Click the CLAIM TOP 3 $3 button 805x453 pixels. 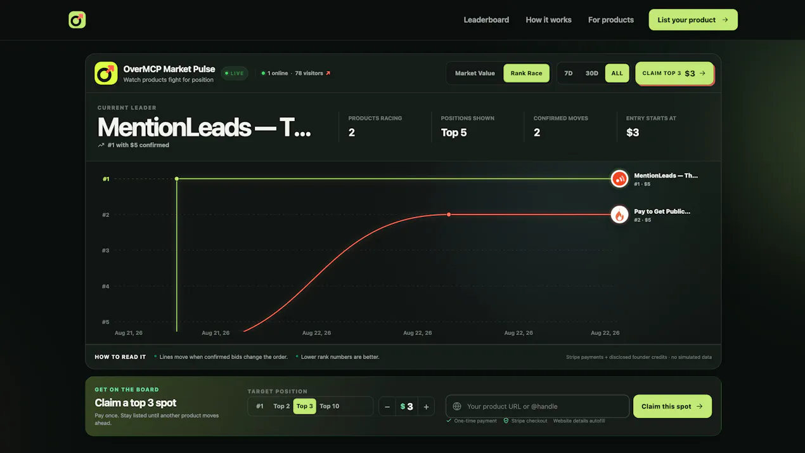click(x=674, y=73)
